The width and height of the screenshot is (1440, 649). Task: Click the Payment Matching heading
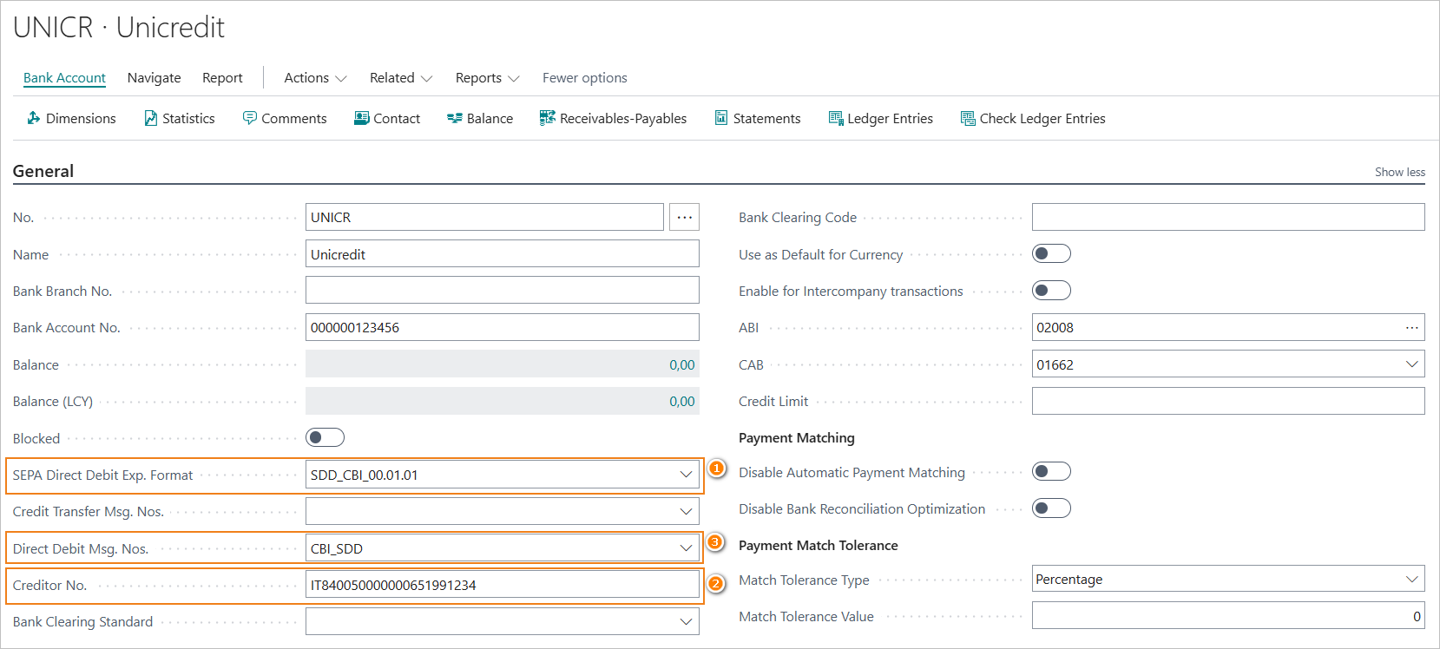tap(796, 438)
